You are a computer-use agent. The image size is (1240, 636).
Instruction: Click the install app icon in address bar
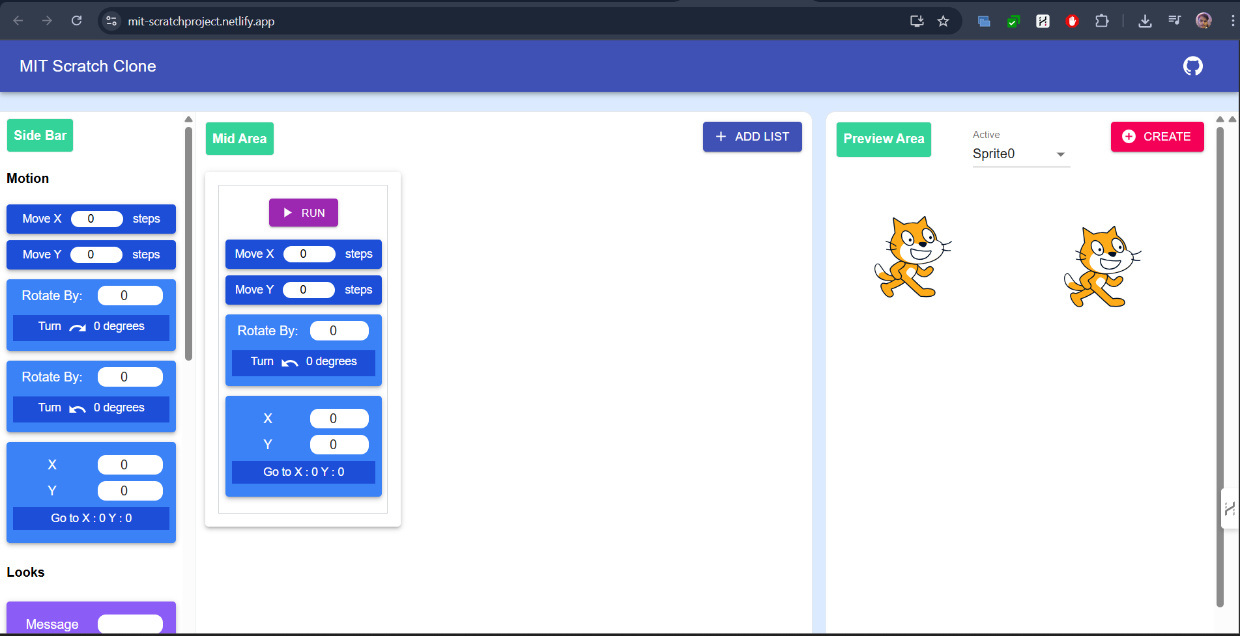(x=917, y=21)
